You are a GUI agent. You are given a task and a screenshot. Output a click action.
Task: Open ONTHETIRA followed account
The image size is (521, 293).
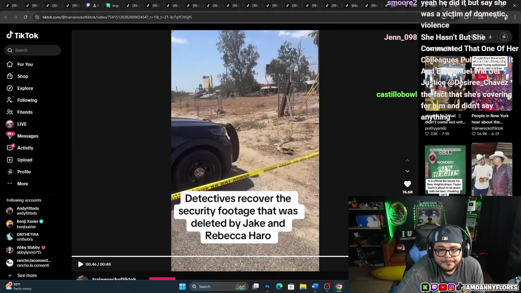(x=28, y=237)
